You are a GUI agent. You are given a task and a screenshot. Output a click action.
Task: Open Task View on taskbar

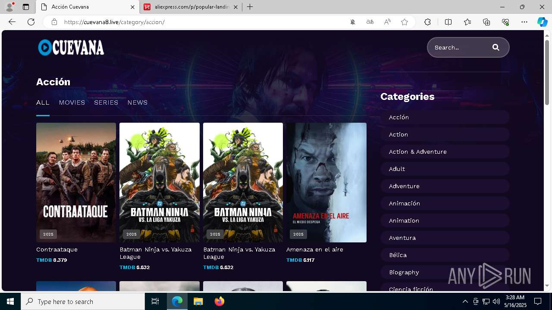tap(155, 301)
